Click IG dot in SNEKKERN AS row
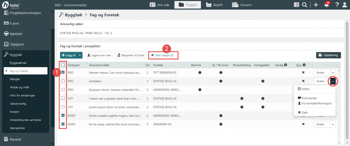 221,124
